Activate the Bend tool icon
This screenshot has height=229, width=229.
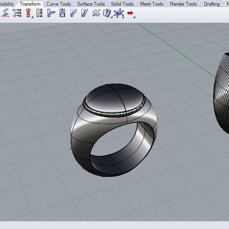(51, 13)
